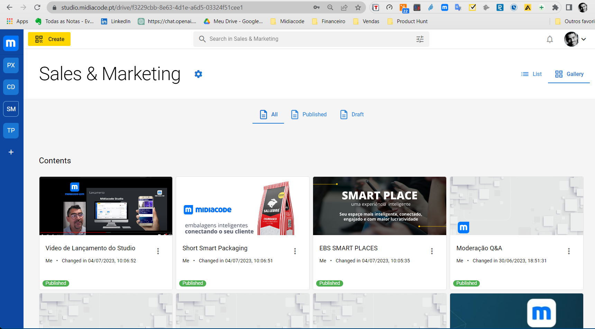Open the Product Hunt bookmark folder
This screenshot has height=329, width=595.
407,21
